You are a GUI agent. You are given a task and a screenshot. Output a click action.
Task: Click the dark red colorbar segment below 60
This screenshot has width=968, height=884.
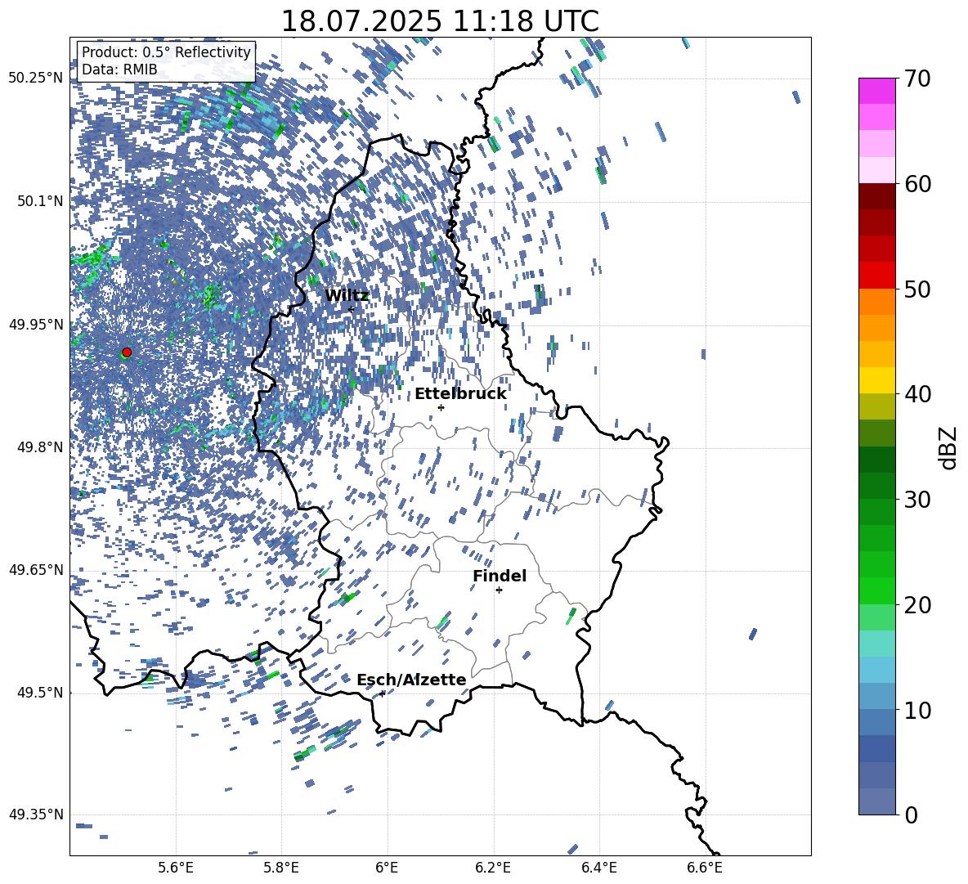tap(876, 196)
